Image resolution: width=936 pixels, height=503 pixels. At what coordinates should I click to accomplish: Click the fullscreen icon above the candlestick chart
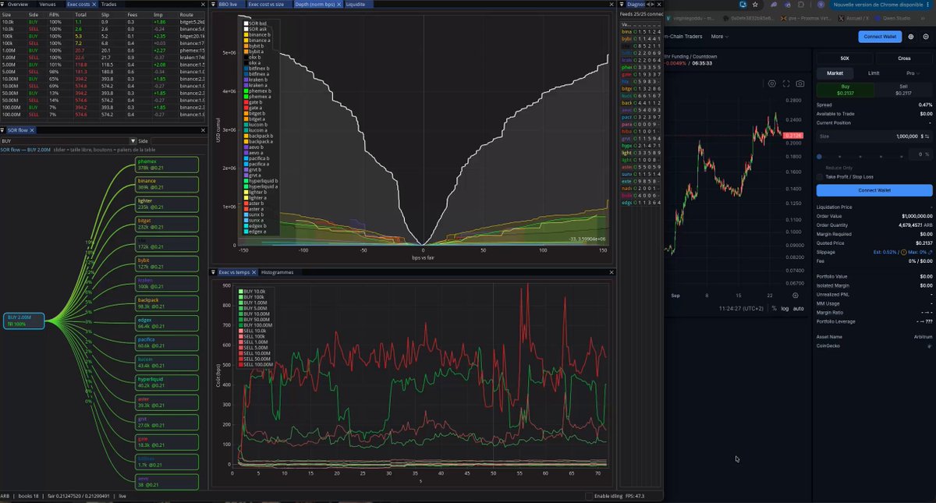click(786, 83)
